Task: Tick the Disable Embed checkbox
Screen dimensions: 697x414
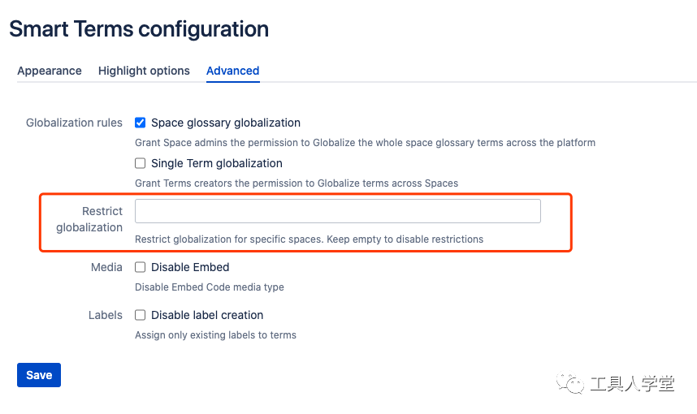Action: point(141,267)
